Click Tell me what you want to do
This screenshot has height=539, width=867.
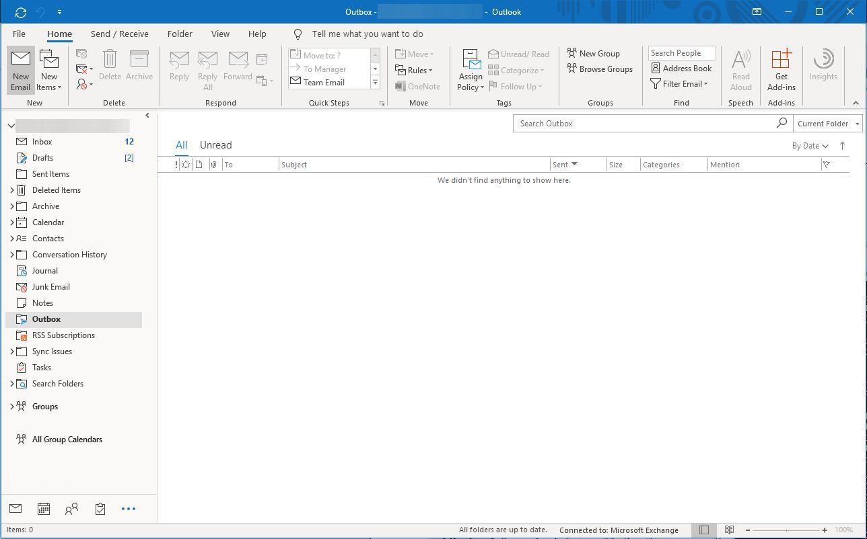point(368,34)
